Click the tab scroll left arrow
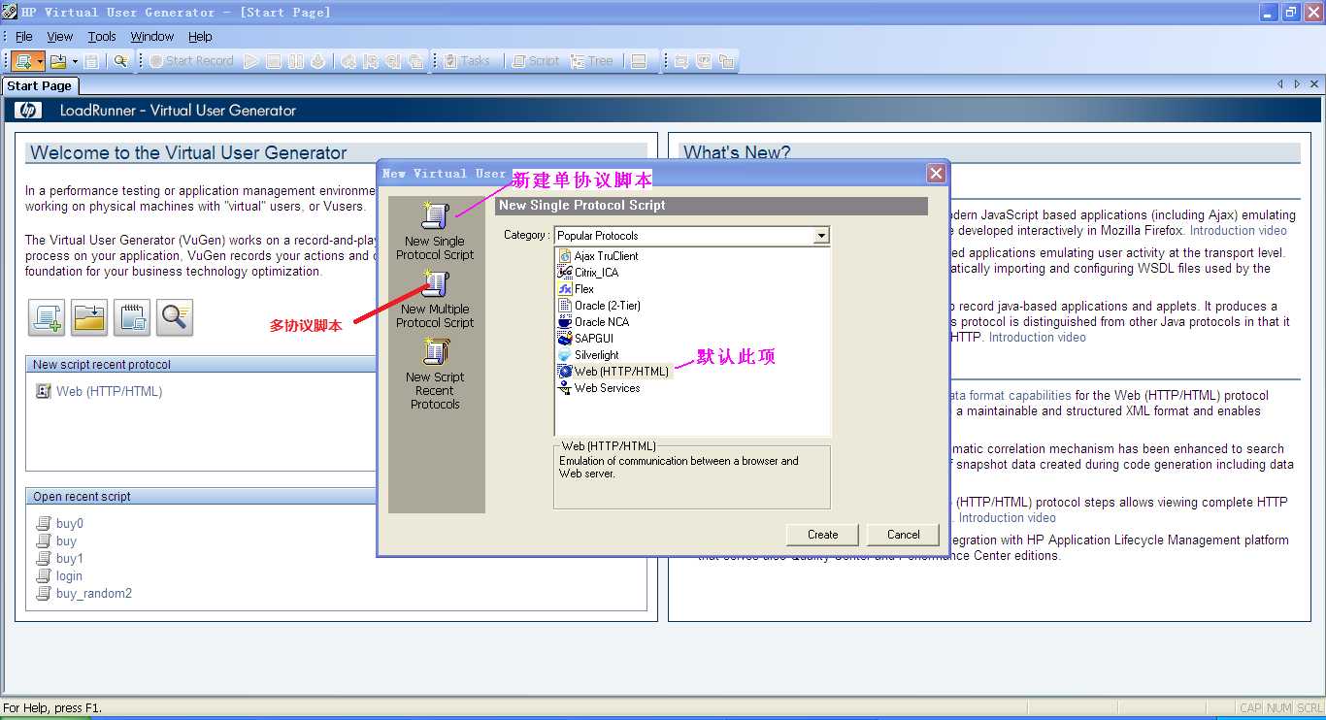 1281,85
